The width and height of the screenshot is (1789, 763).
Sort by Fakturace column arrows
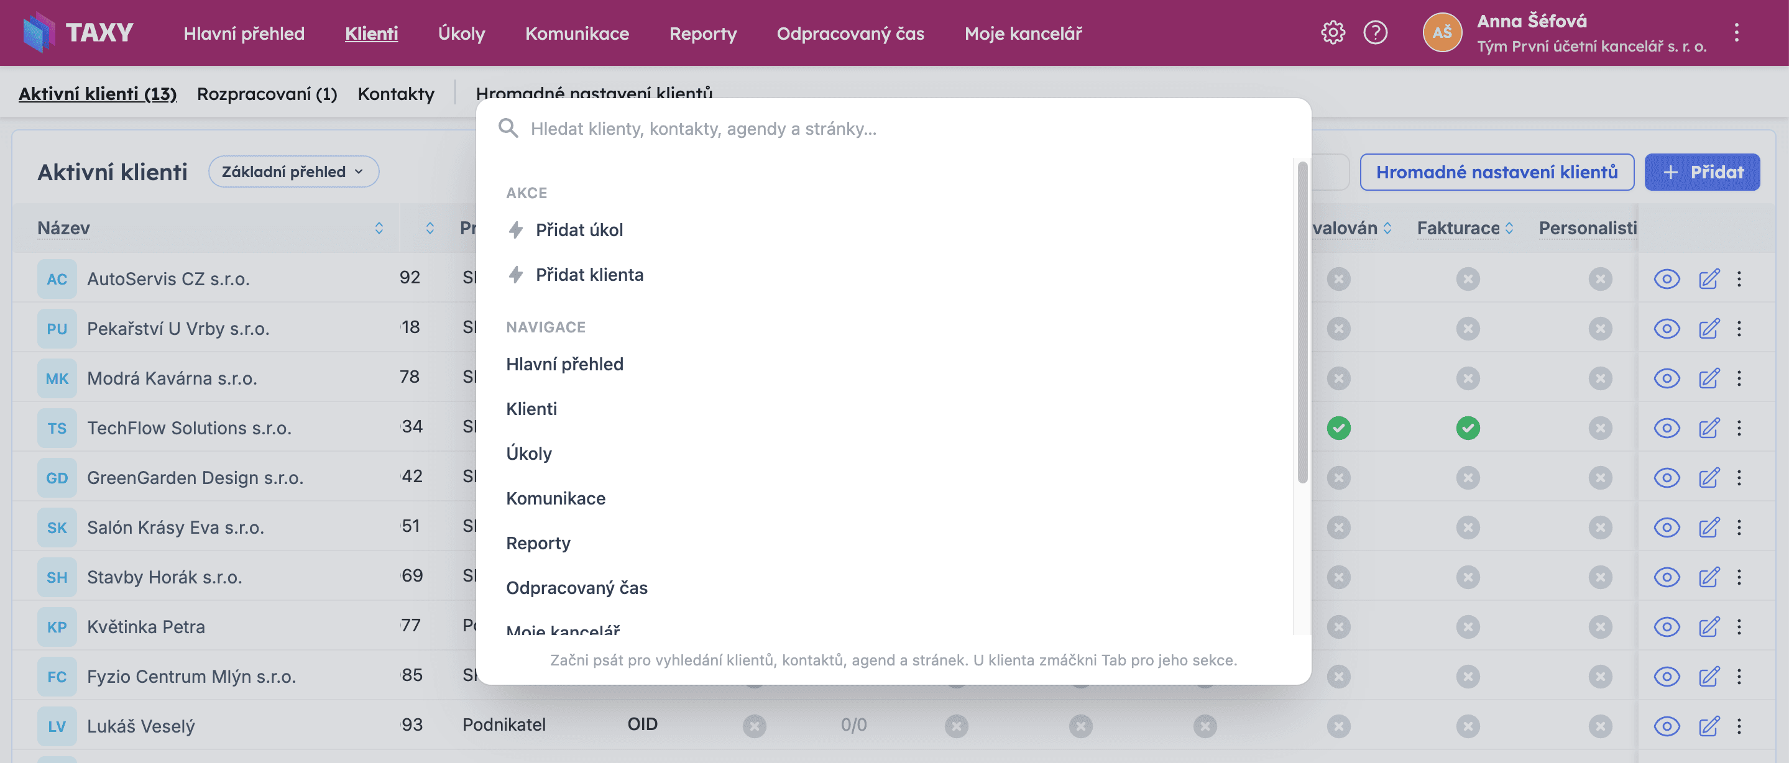pyautogui.click(x=1509, y=228)
